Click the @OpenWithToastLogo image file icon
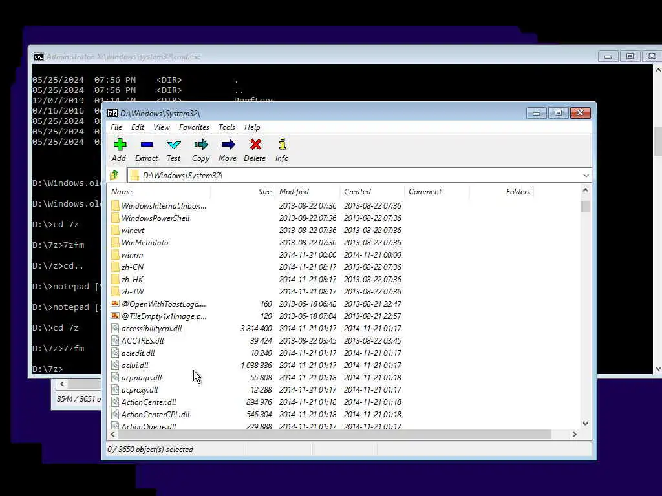Screen dimensions: 662x496 click(115, 304)
